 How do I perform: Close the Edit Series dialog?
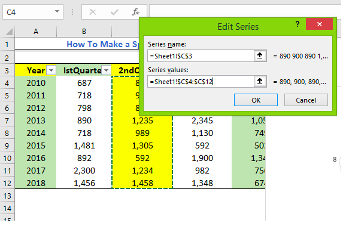pos(320,24)
